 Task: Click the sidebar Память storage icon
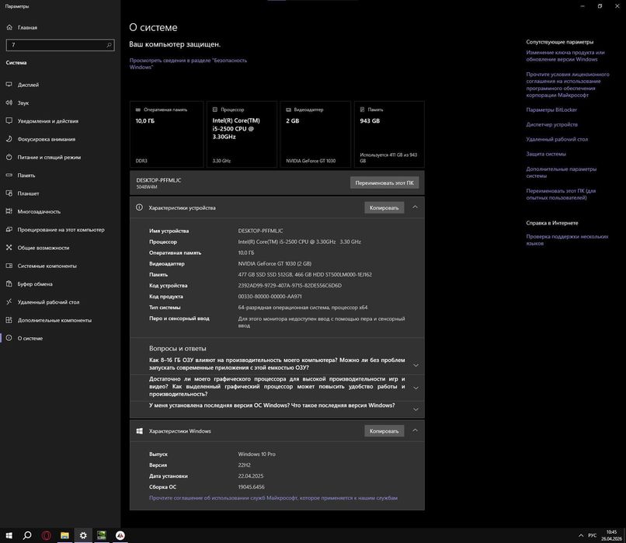9,176
